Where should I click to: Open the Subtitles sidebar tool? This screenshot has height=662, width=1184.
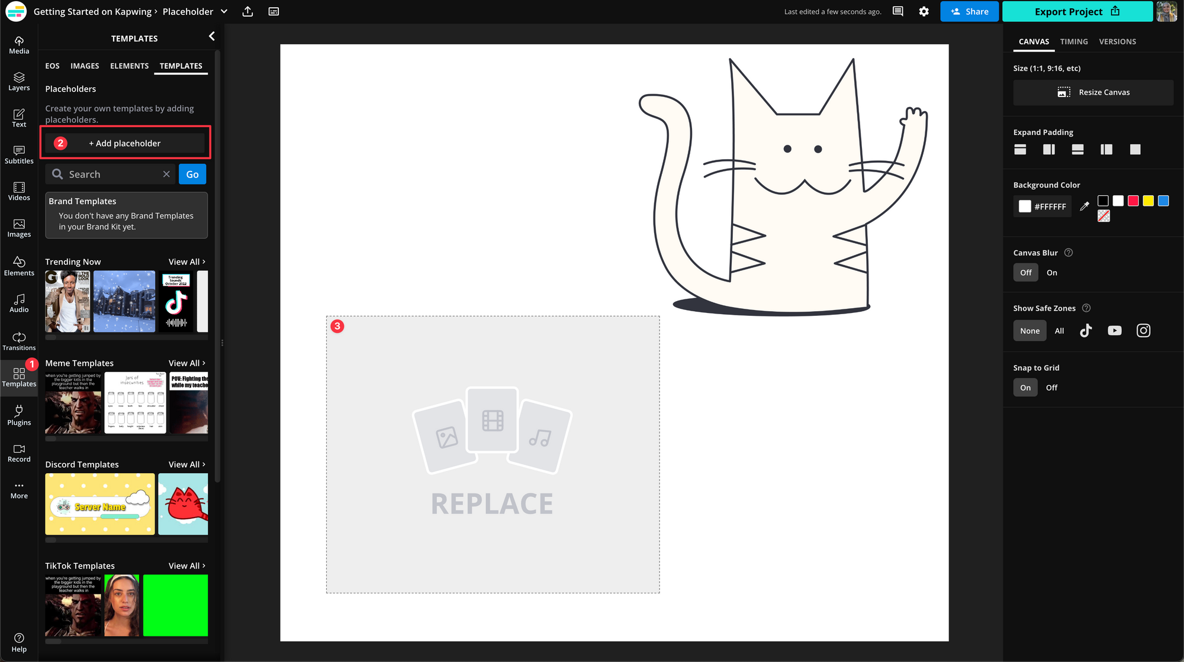[x=19, y=154]
